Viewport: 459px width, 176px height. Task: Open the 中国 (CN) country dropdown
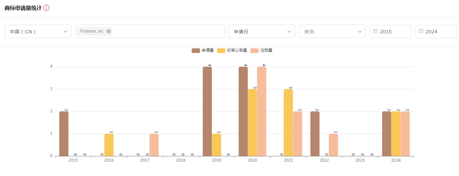point(38,31)
